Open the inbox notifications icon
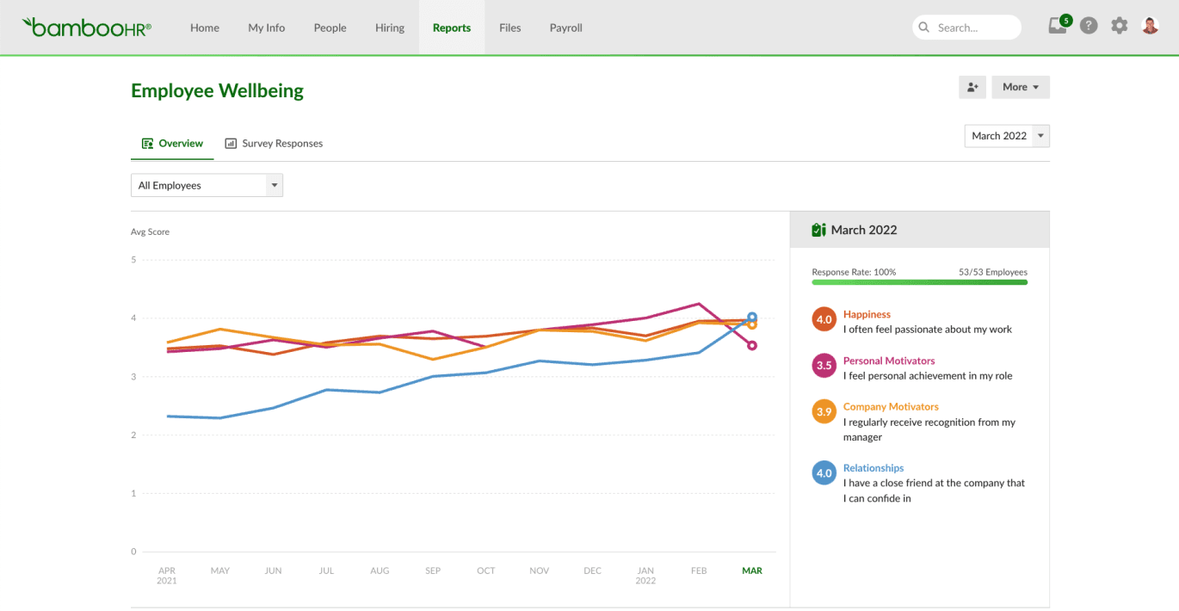This screenshot has width=1179, height=611. point(1059,26)
